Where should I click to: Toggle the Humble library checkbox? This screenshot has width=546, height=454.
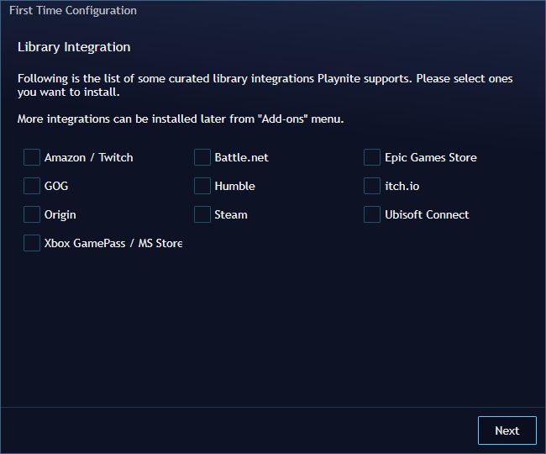pyautogui.click(x=202, y=186)
